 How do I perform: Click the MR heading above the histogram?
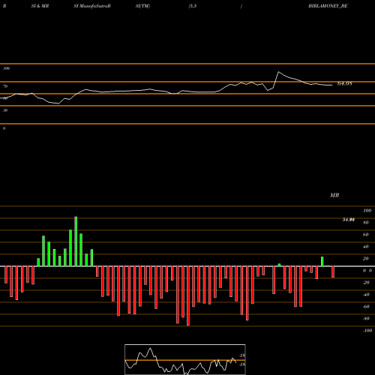[334, 195]
